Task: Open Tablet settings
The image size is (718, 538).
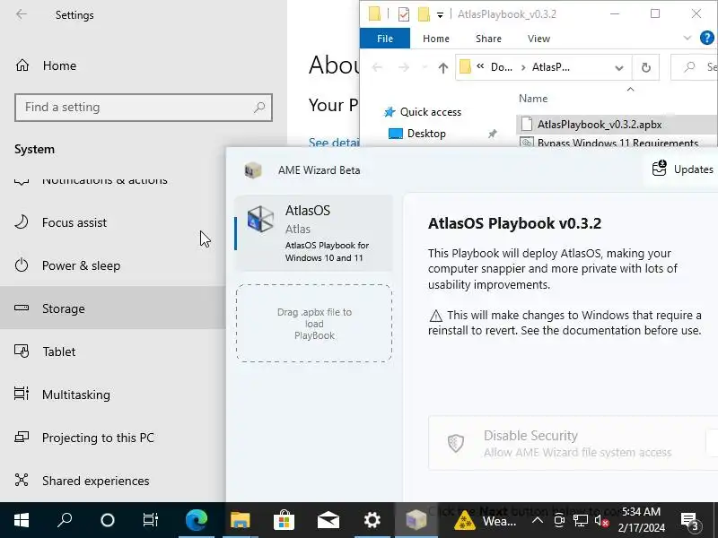Action: pyautogui.click(x=113, y=351)
